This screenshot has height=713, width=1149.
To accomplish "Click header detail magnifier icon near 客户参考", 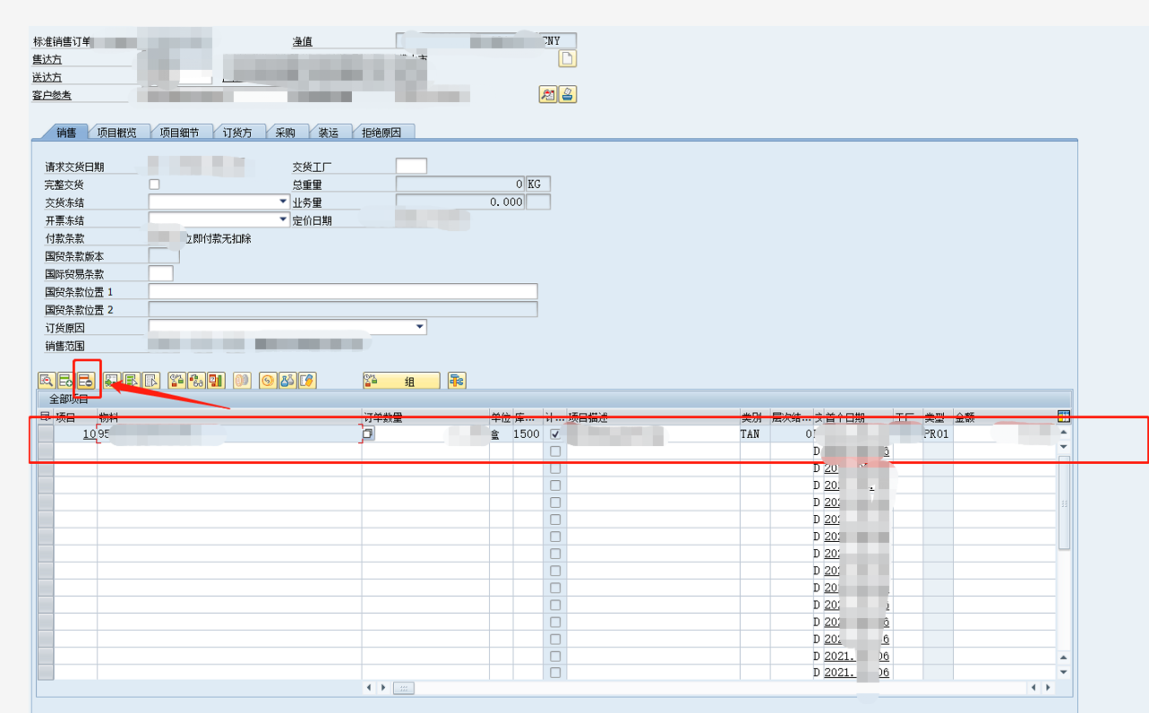I will click(548, 94).
